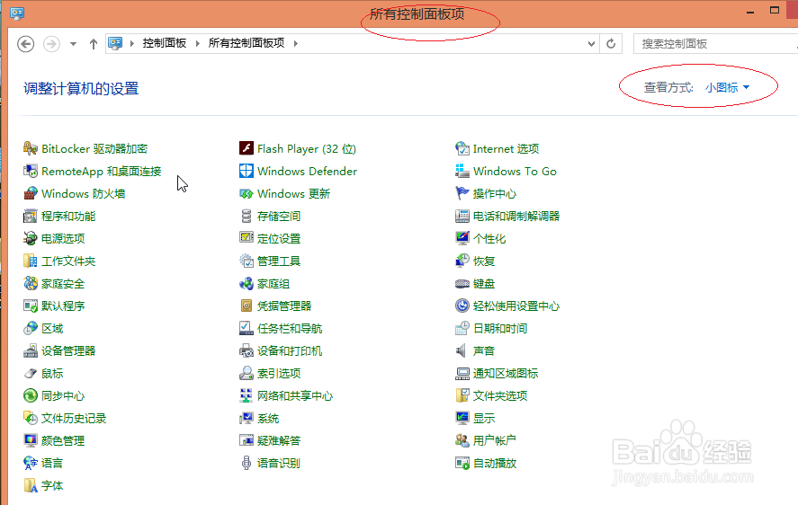Open the 电话和调制解调器 link
The image size is (798, 505).
pos(516,217)
